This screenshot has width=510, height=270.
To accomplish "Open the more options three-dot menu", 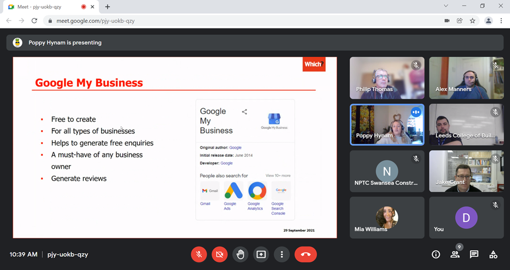I will 282,254.
